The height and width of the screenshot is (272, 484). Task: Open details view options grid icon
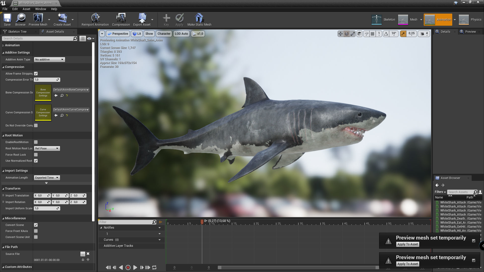(82, 39)
